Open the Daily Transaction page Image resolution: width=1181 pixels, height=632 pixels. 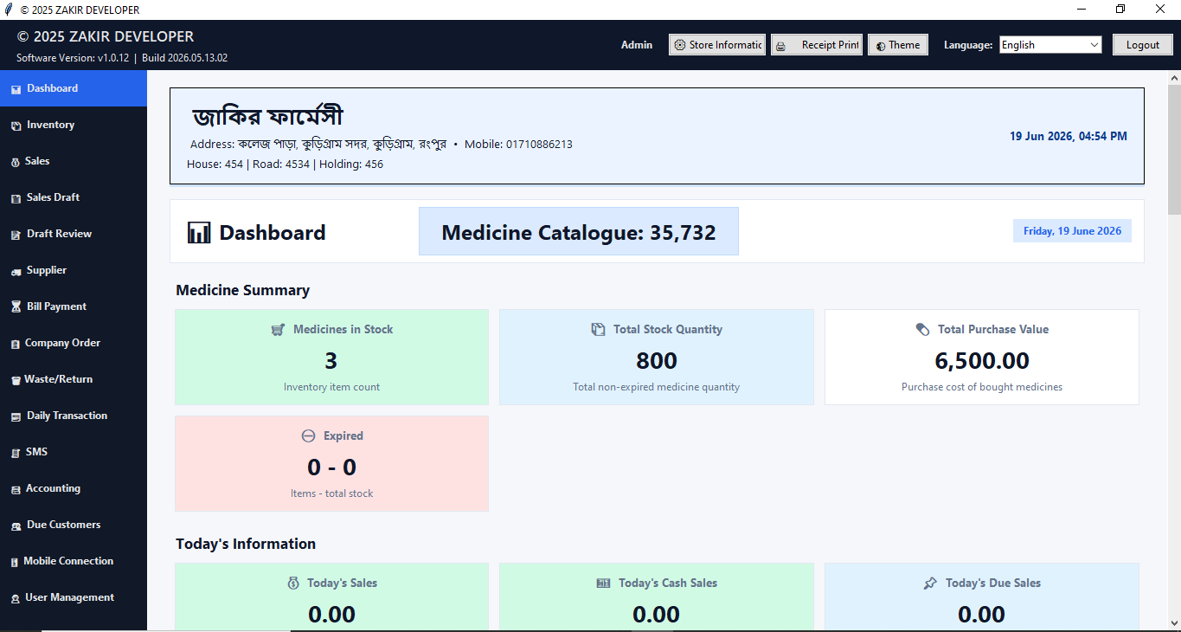74,416
